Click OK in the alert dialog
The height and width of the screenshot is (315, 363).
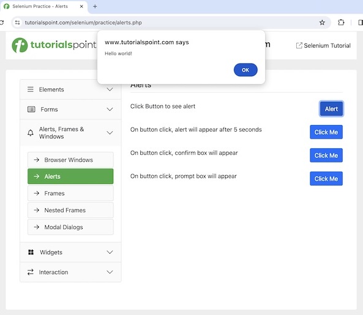tap(245, 70)
